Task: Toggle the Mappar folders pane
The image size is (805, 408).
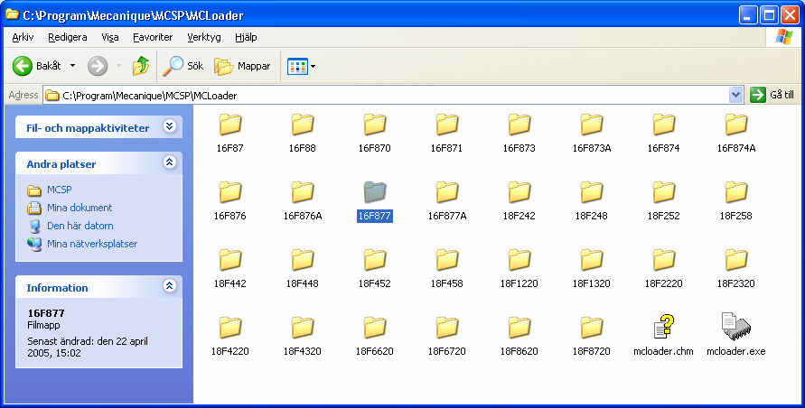Action: tap(242, 66)
